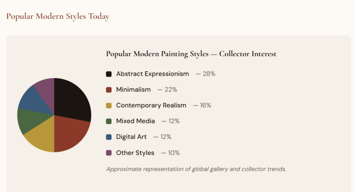
Task: Click the chart title about Collector Interest
Action: coord(191,54)
